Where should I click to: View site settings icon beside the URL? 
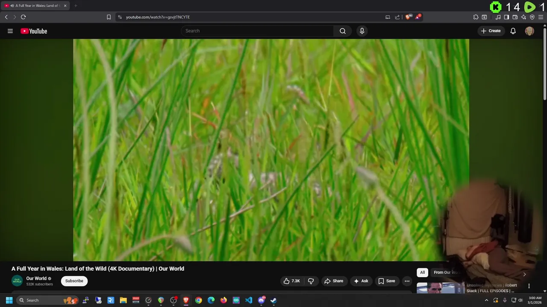120,17
